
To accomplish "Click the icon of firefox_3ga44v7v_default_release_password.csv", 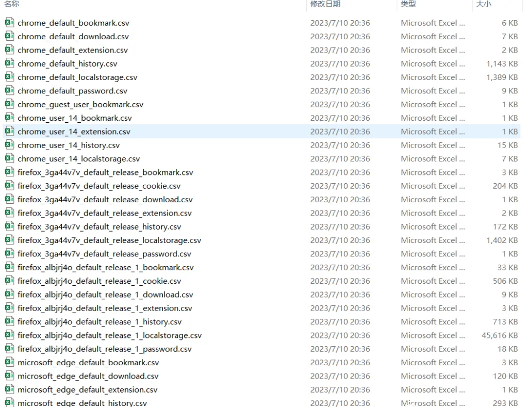I will pyautogui.click(x=9, y=254).
